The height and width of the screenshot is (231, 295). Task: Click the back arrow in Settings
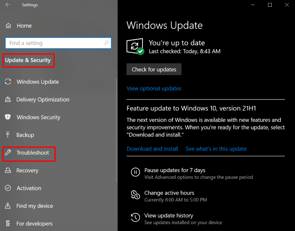[8, 5]
